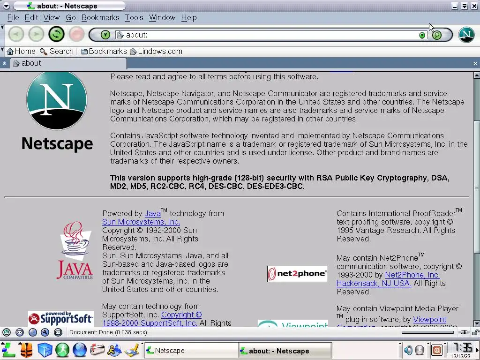Close the current tab with X
The image size is (480, 360).
475,63
